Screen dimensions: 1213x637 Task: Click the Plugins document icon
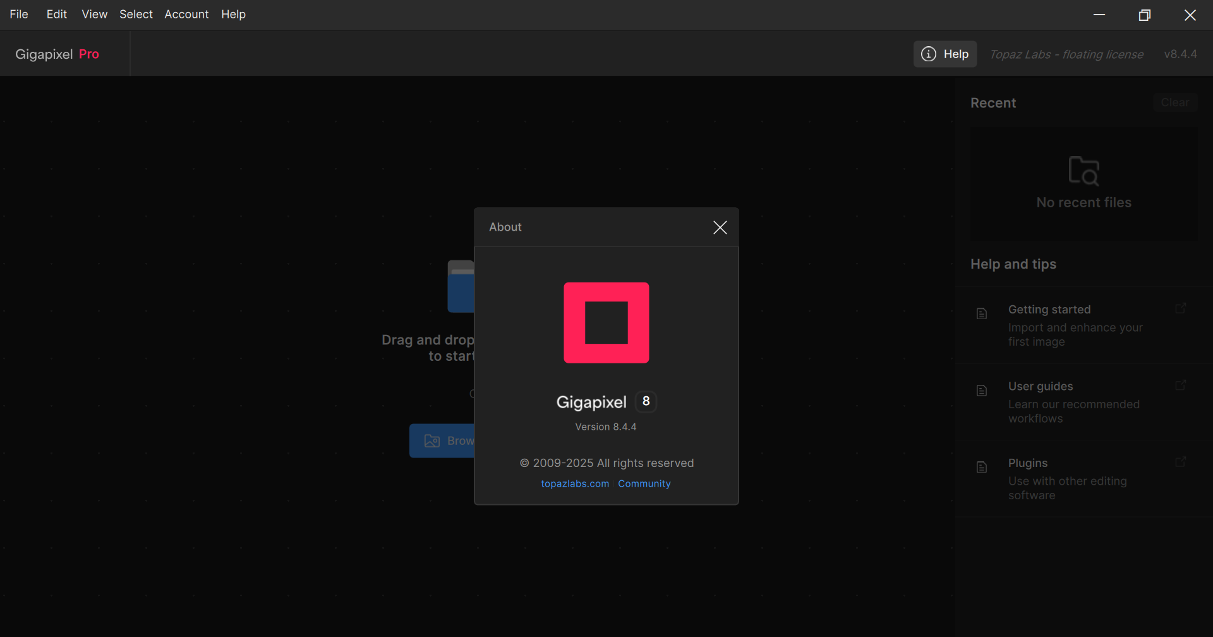[982, 468]
